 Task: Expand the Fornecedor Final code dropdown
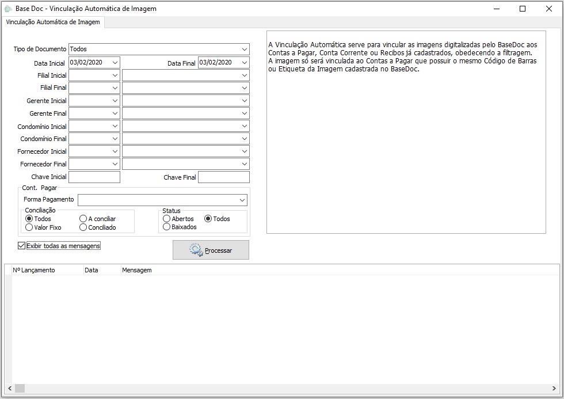115,164
